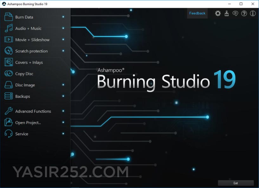
Task: Click the Disc Image drive icon
Action: click(x=9, y=85)
